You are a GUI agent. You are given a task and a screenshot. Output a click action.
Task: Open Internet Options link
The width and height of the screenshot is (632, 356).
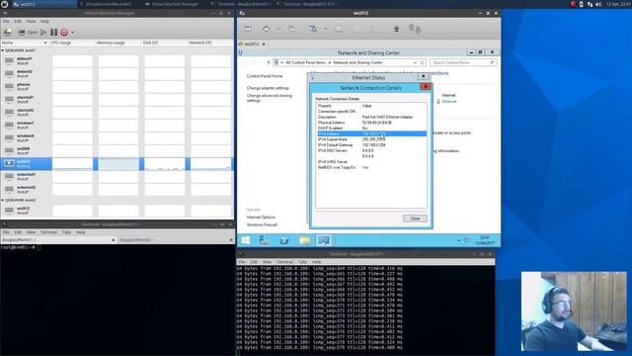(x=261, y=218)
